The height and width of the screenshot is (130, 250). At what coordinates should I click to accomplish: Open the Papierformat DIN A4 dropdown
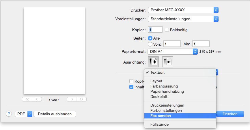coord(173,51)
